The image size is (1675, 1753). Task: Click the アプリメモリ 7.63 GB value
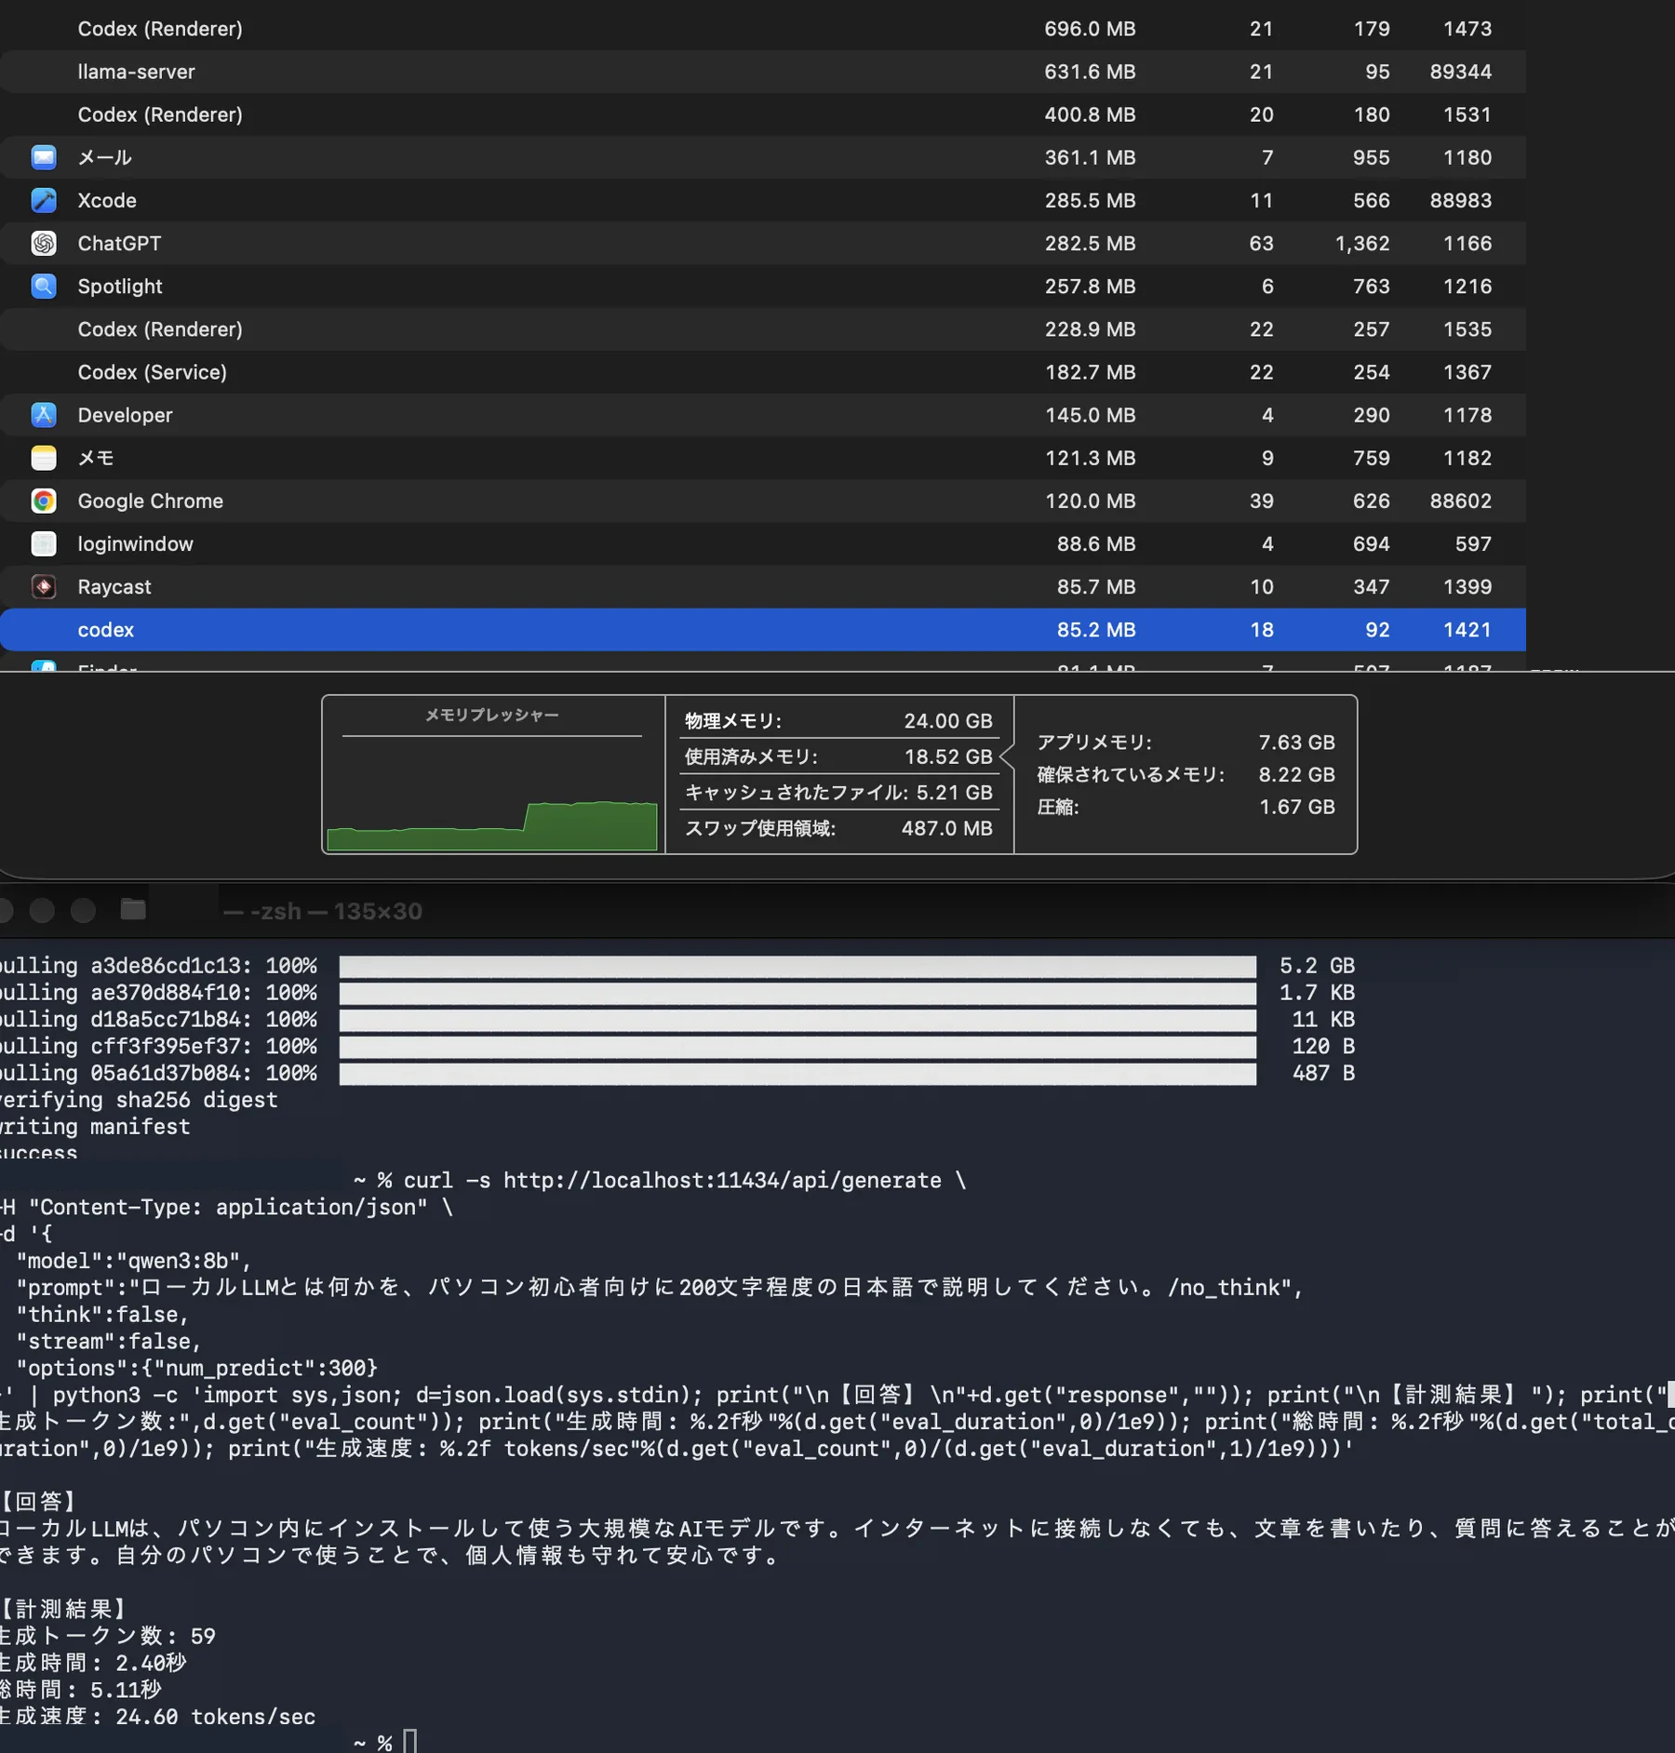pos(1296,743)
